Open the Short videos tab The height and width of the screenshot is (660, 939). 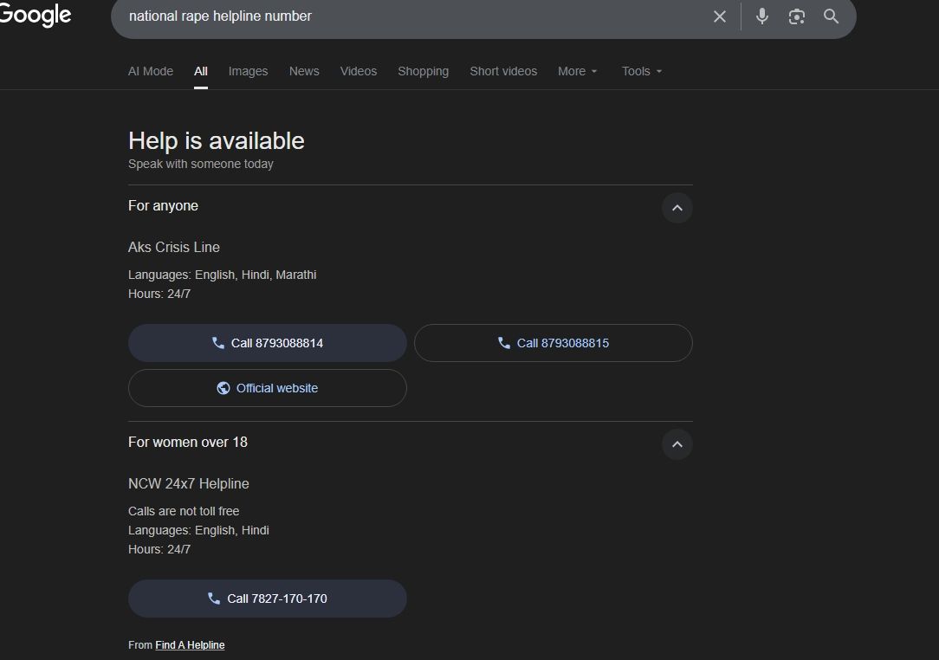coord(503,71)
